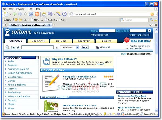This screenshot has width=162, height=120.
Task: Click the Ads blocked status bar icon
Action: coord(123,114)
